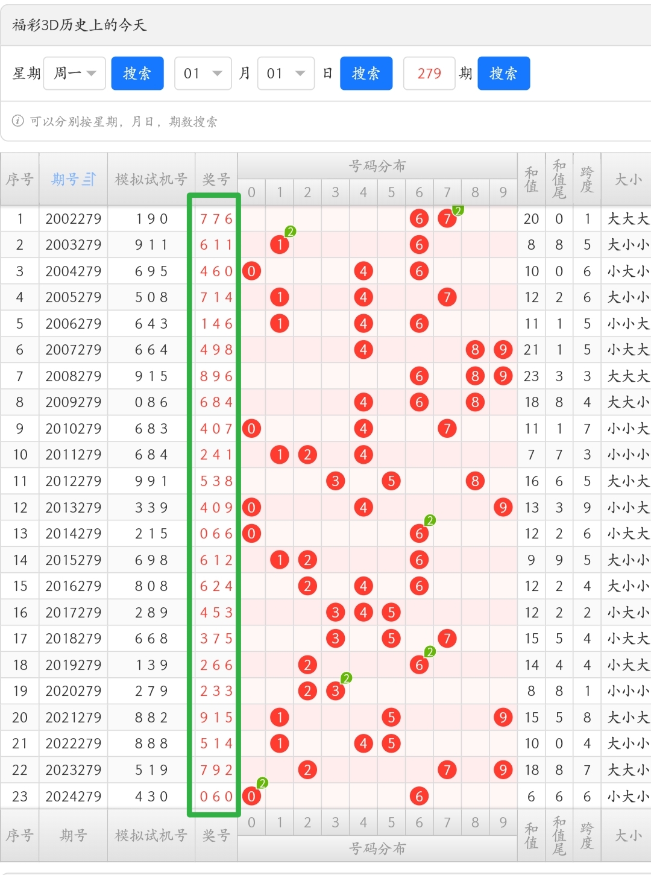The height and width of the screenshot is (875, 651).
Task: Click test number 4 3 0
Action: (151, 796)
